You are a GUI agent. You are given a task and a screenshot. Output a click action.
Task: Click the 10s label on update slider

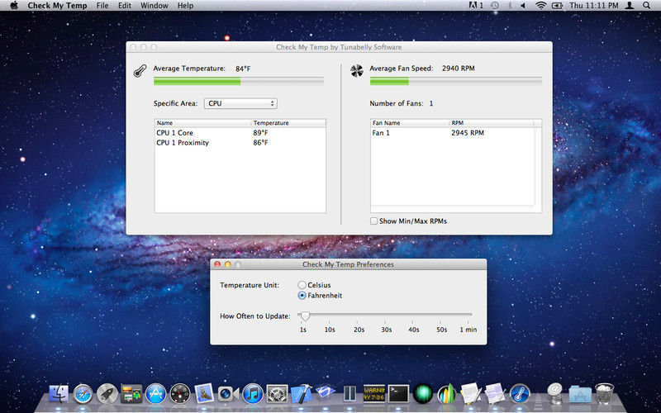coord(330,330)
